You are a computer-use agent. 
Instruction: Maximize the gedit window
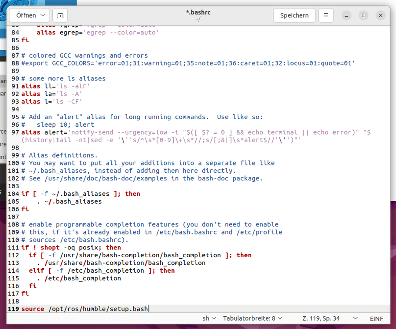point(363,15)
